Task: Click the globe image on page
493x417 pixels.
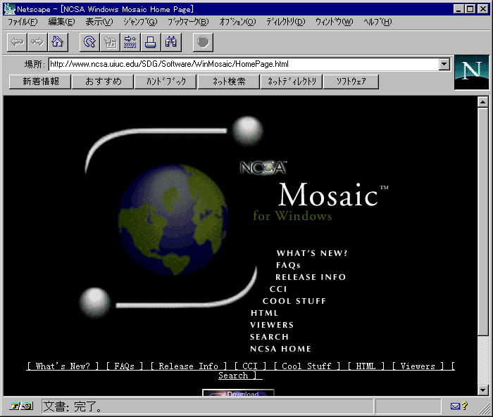Action: (173, 220)
